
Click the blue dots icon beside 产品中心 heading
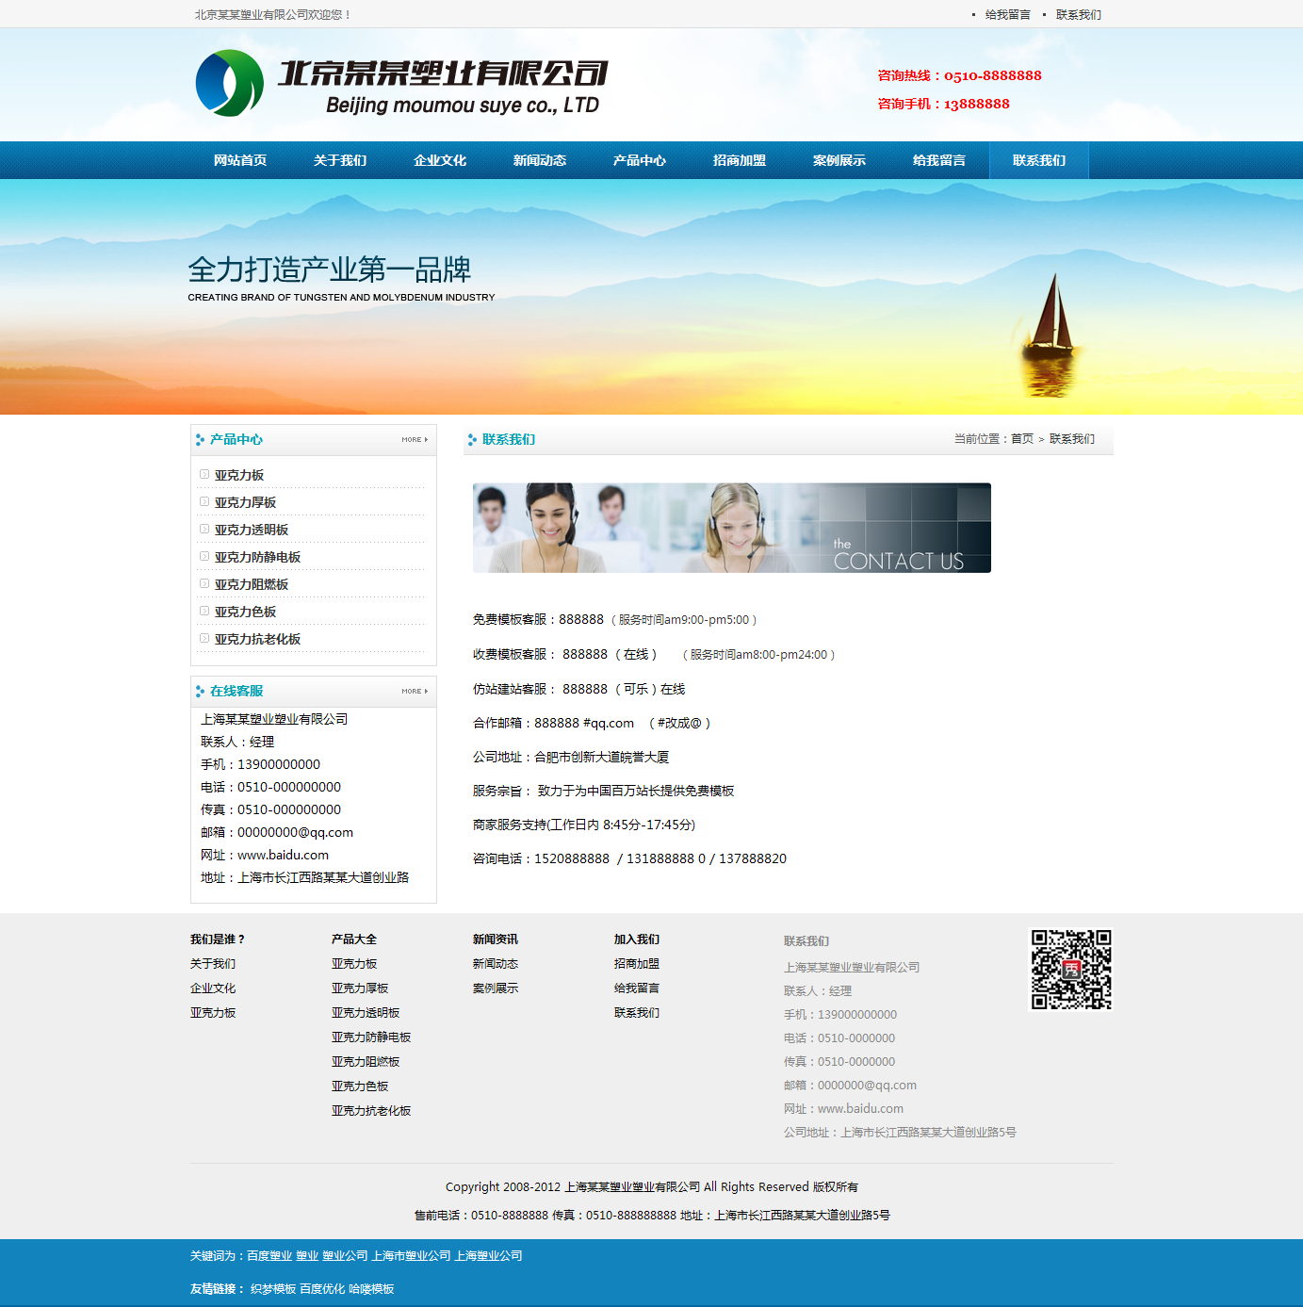pos(200,440)
